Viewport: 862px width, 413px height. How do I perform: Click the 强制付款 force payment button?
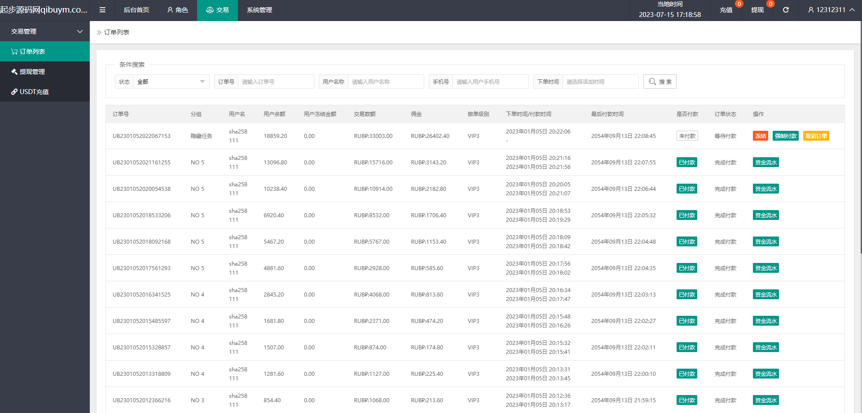pyautogui.click(x=785, y=136)
